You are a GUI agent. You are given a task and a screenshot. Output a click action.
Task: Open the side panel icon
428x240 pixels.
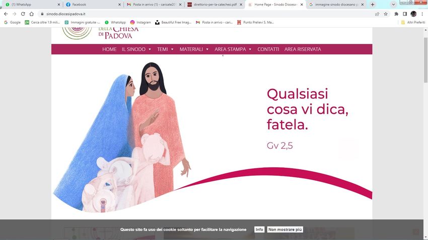[x=405, y=14]
